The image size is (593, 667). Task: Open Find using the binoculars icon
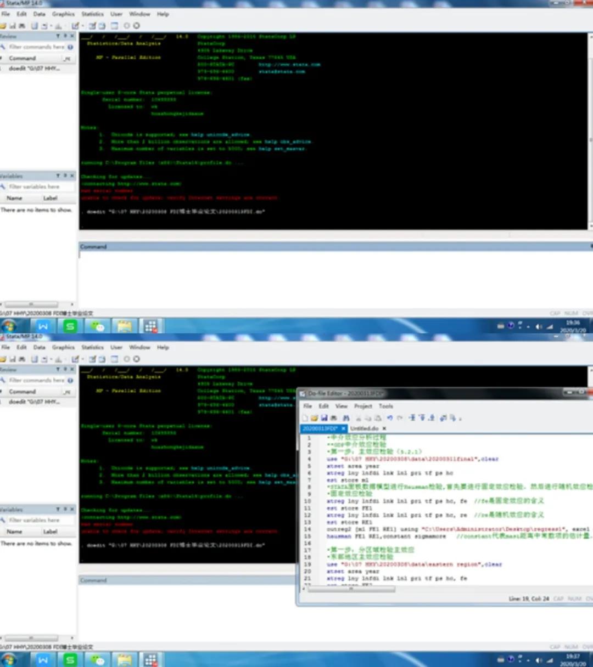tap(346, 418)
